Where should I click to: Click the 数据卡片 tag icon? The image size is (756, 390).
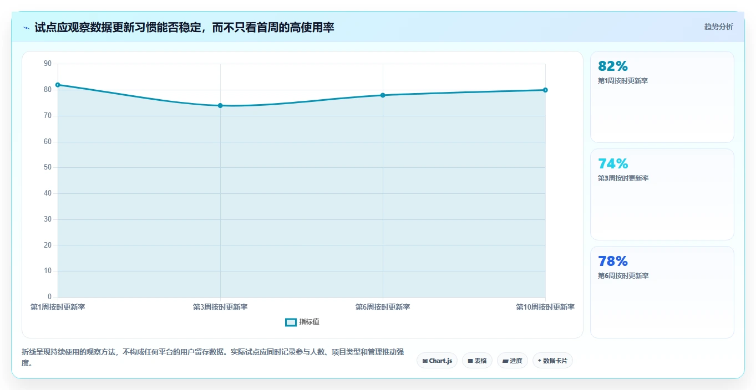(539, 361)
